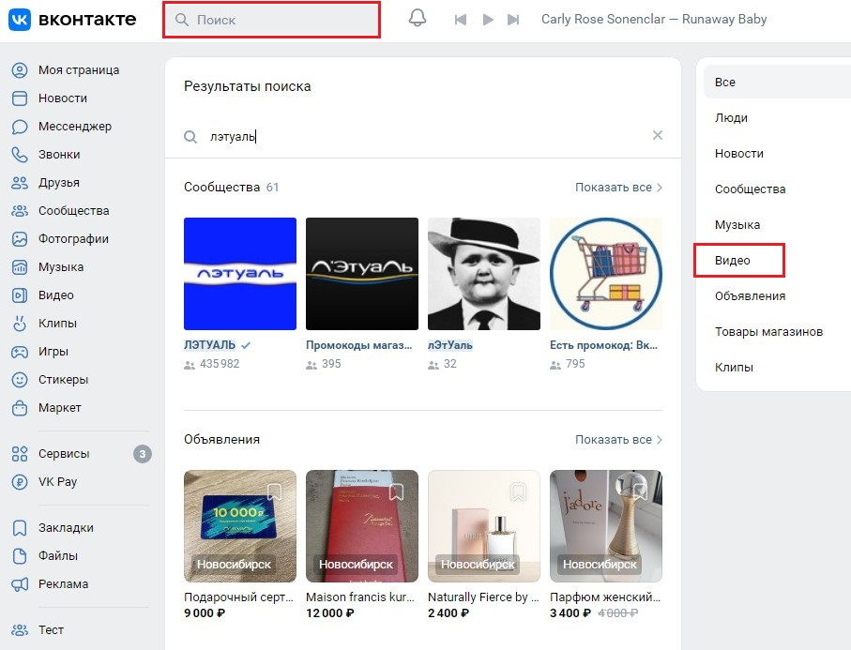851x650 pixels.
Task: Open Звонки phone icon
Action: pyautogui.click(x=20, y=155)
